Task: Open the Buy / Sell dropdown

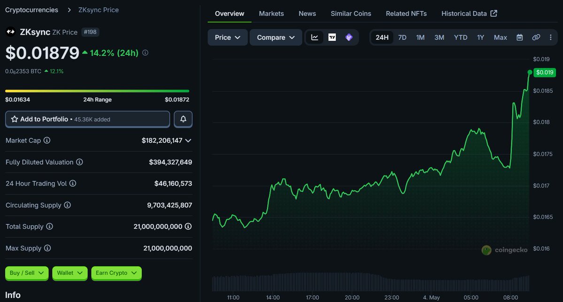Action: click(x=27, y=273)
